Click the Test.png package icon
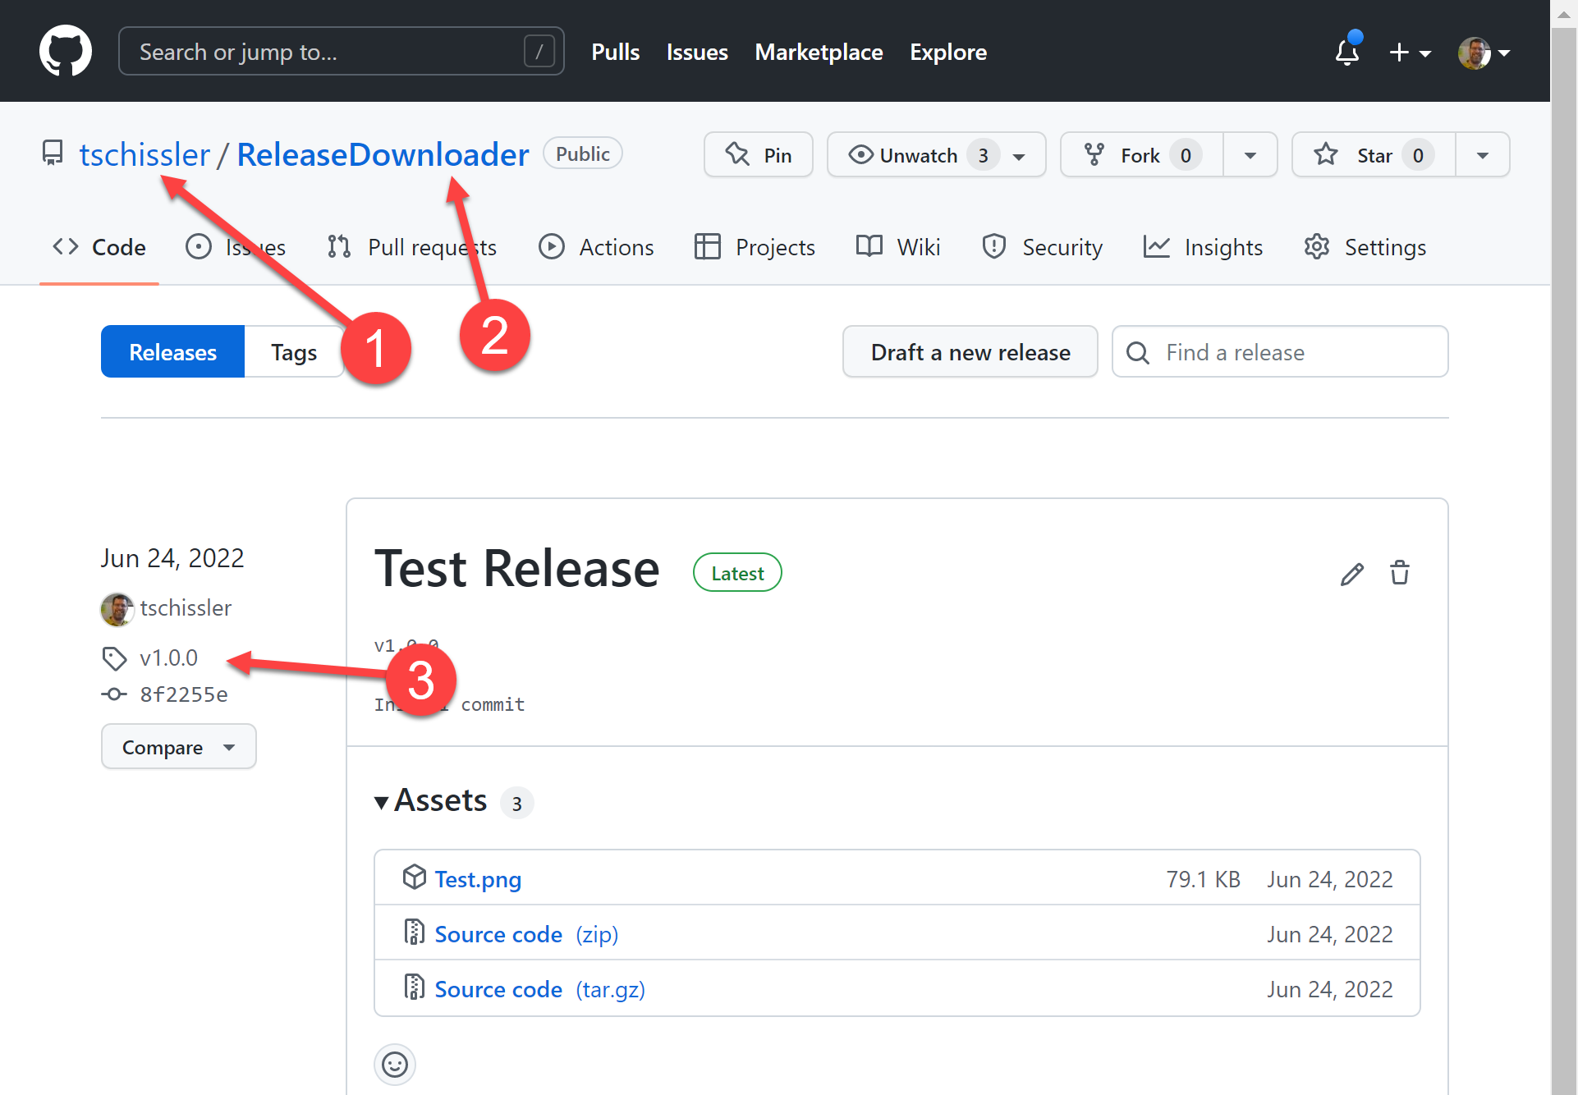Image resolution: width=1578 pixels, height=1095 pixels. 414,877
